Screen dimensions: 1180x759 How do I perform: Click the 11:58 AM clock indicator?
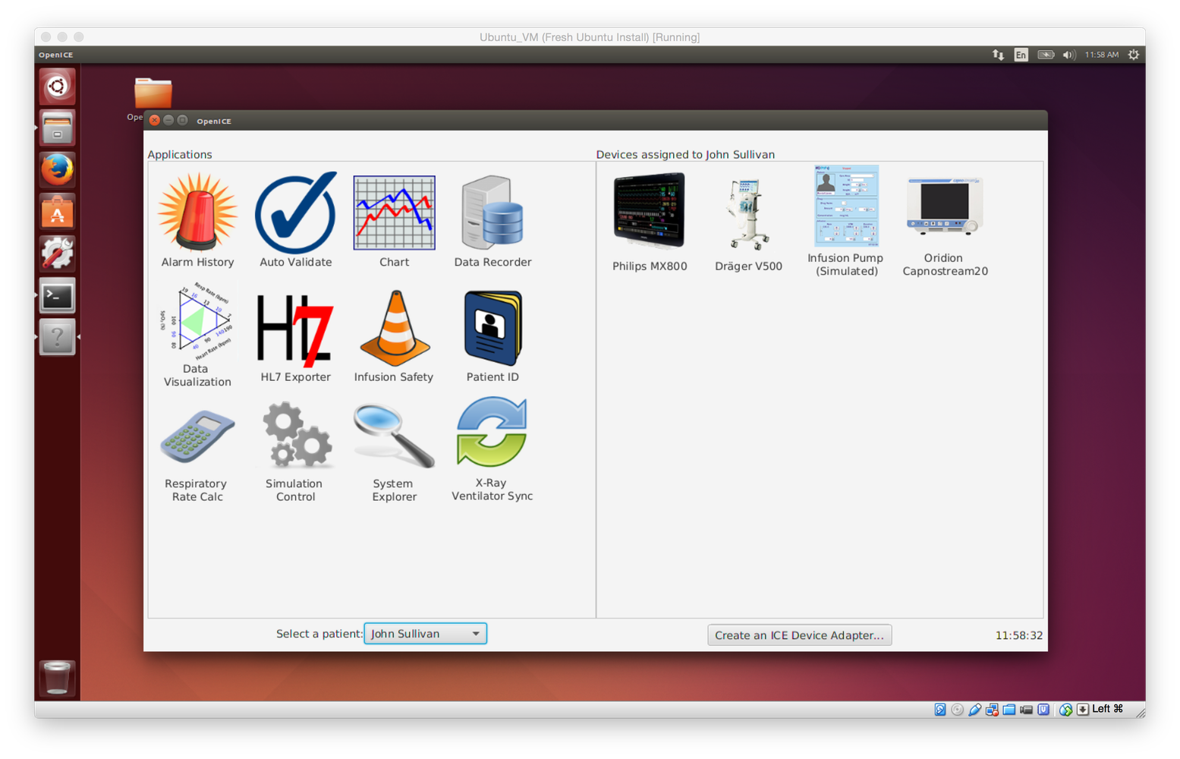tap(1101, 55)
